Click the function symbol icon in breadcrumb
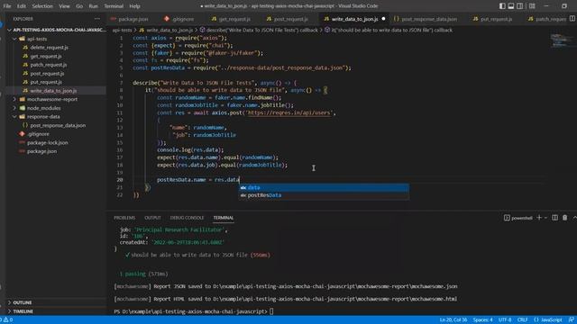Image resolution: width=577 pixels, height=324 pixels. (x=202, y=30)
